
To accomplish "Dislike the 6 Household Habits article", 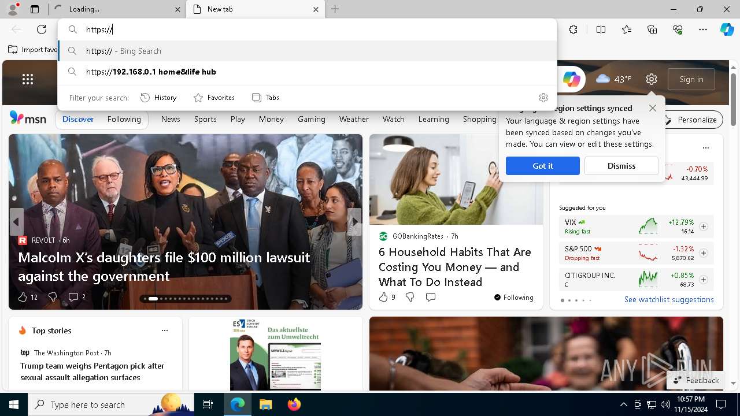I will (x=410, y=297).
